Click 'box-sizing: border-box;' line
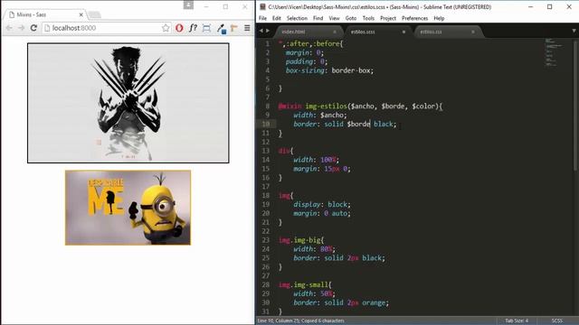 pyautogui.click(x=329, y=70)
